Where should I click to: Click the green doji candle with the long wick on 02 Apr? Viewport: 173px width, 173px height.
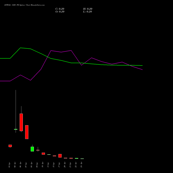pos(16,129)
